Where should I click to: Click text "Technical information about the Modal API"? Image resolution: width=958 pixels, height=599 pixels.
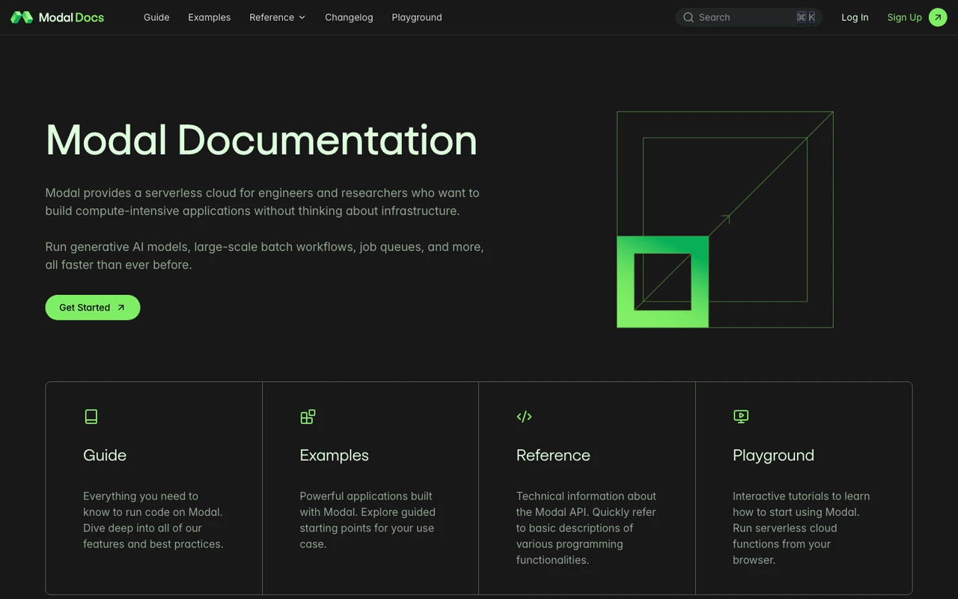(586, 504)
